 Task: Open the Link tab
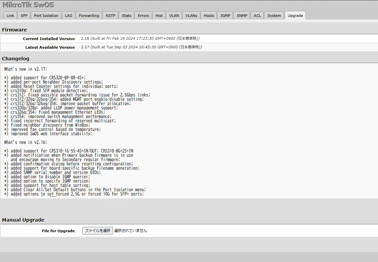tap(10, 16)
